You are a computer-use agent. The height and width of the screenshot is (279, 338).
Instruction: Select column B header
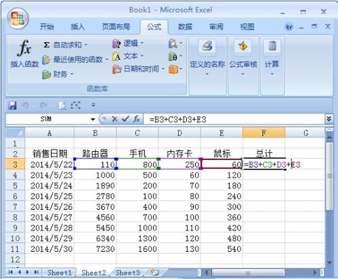pyautogui.click(x=95, y=133)
